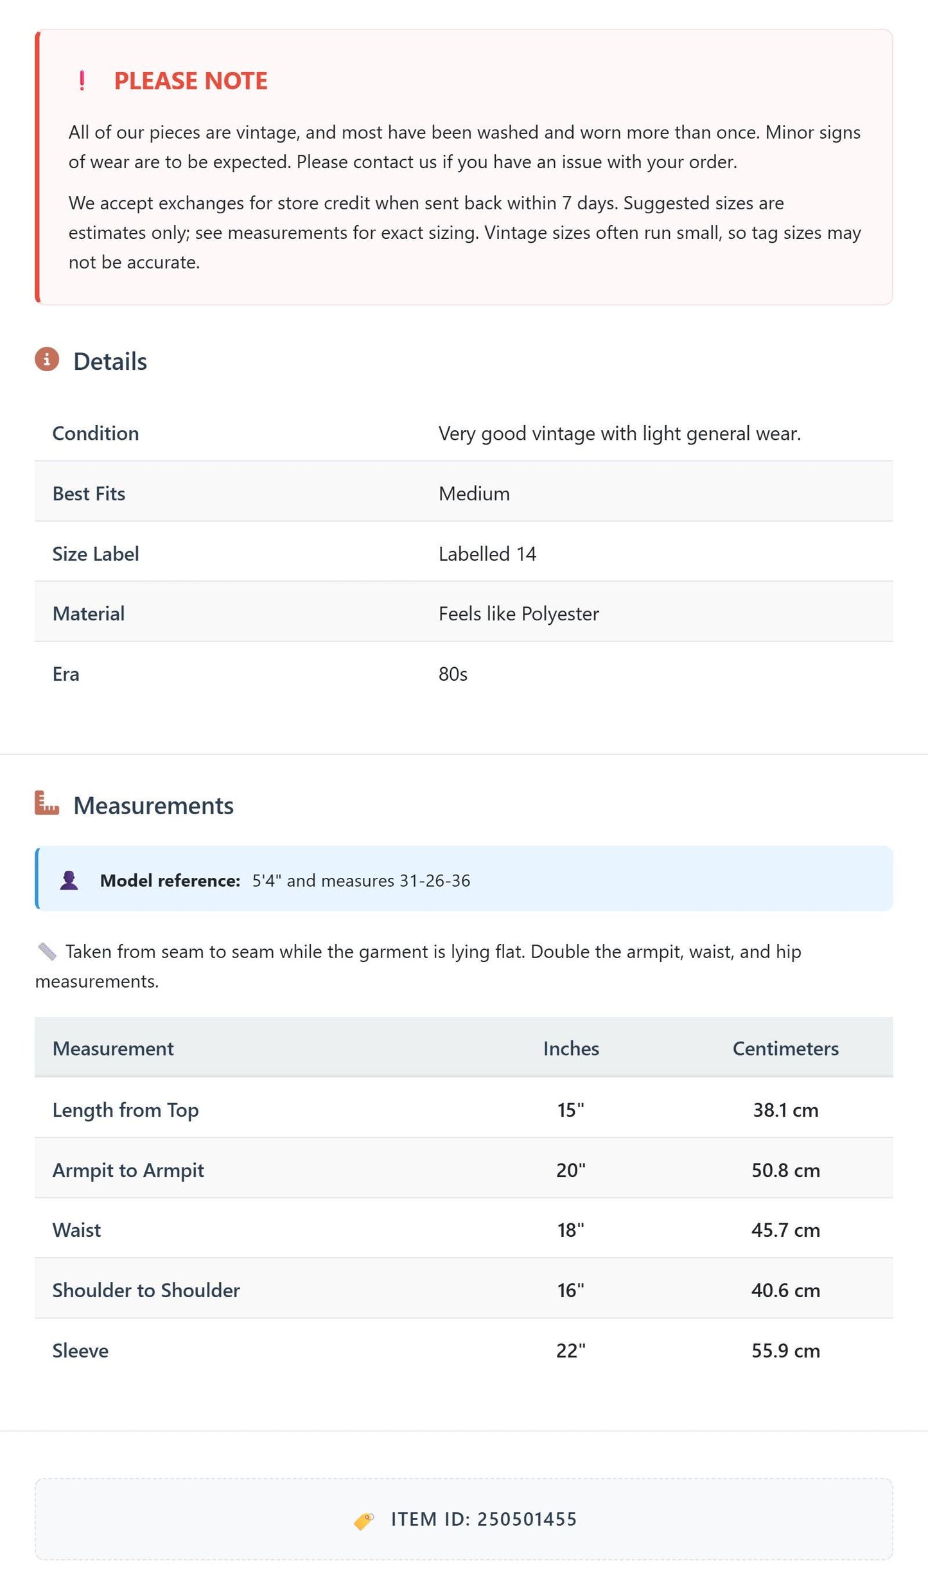Image resolution: width=928 pixels, height=1590 pixels.
Task: Click the Sleeve 55.9 cm value
Action: pos(785,1350)
